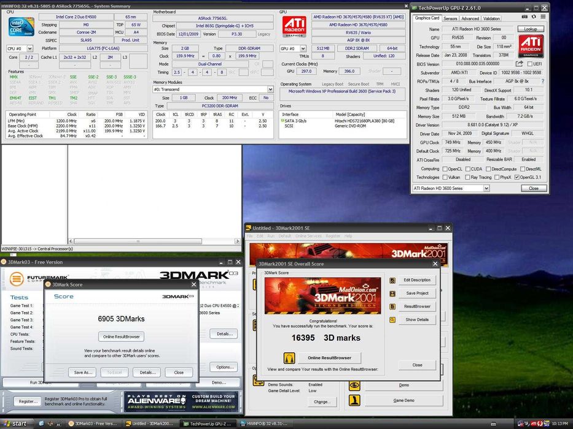The width and height of the screenshot is (573, 429).
Task: Open memory module #0: Transcend dropdown
Action: click(270, 89)
